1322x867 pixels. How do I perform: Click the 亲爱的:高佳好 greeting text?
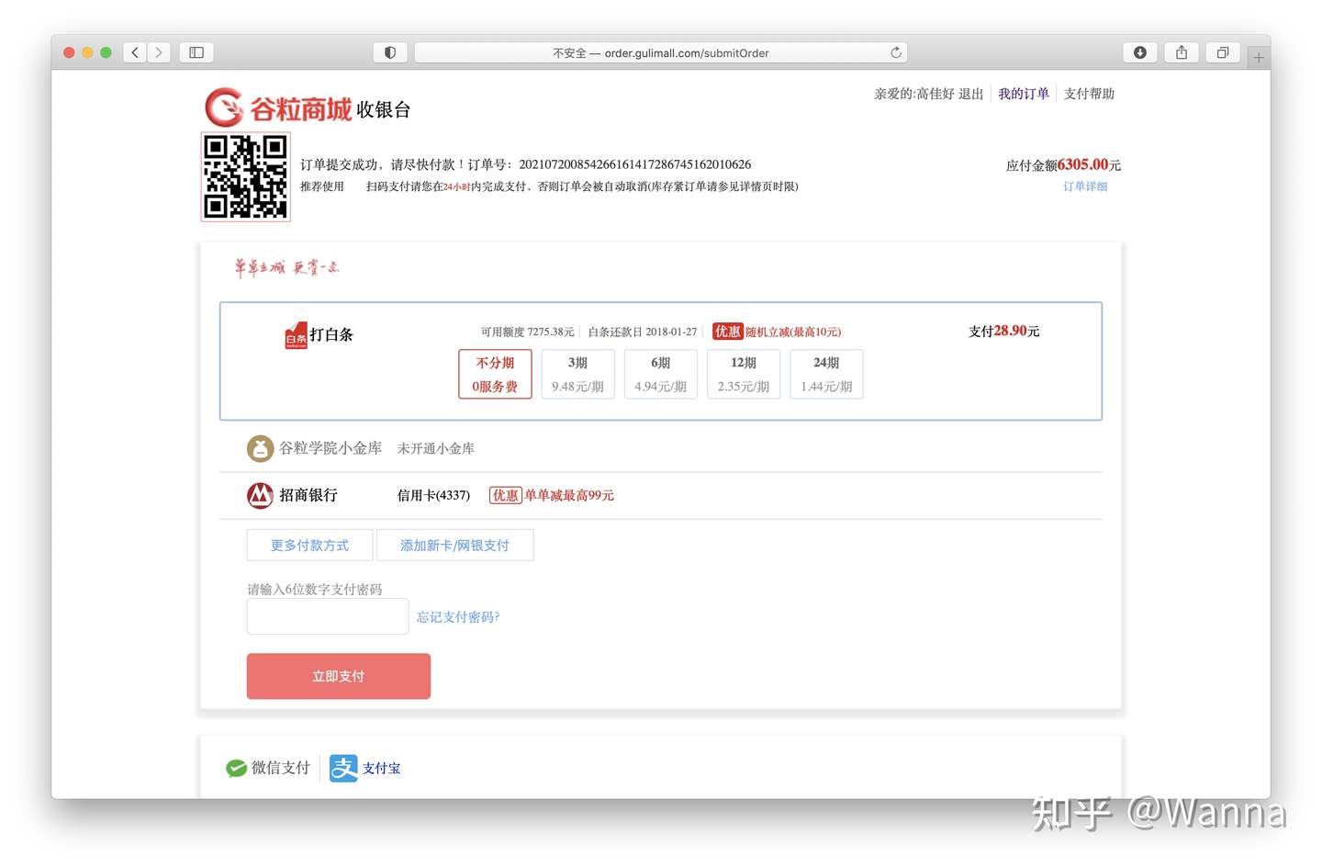[914, 94]
